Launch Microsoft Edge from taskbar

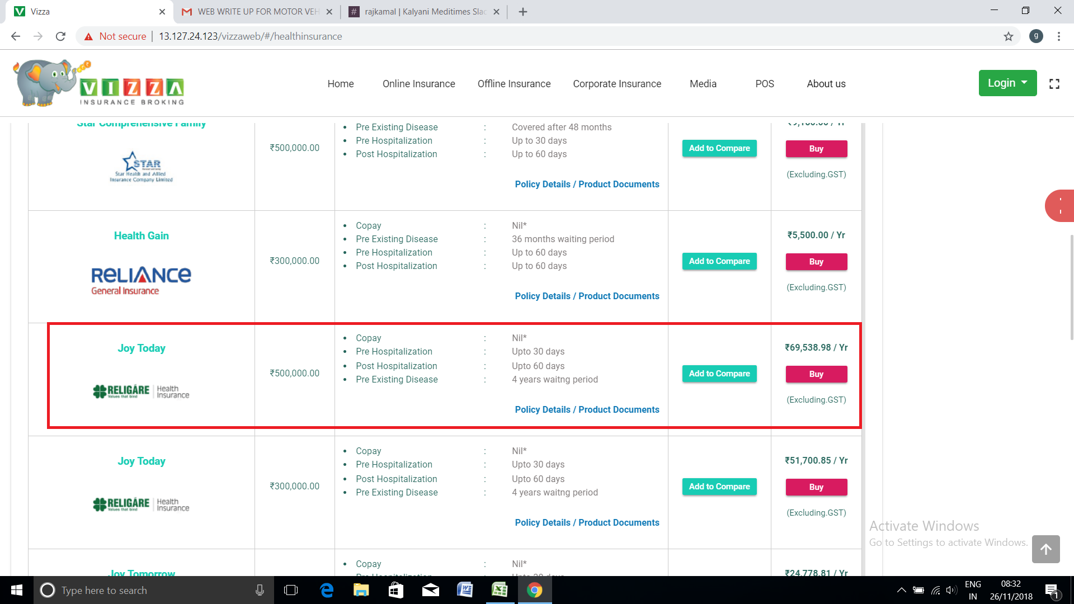(327, 590)
